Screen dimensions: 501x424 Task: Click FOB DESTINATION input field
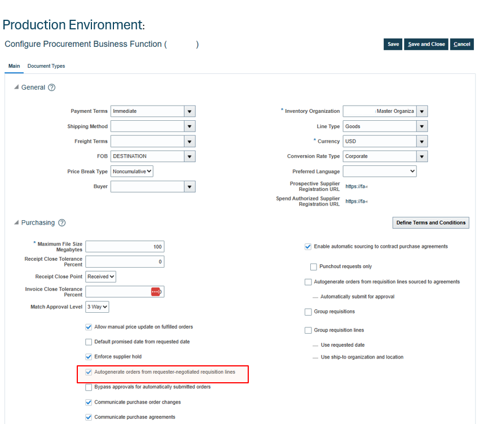click(x=148, y=156)
